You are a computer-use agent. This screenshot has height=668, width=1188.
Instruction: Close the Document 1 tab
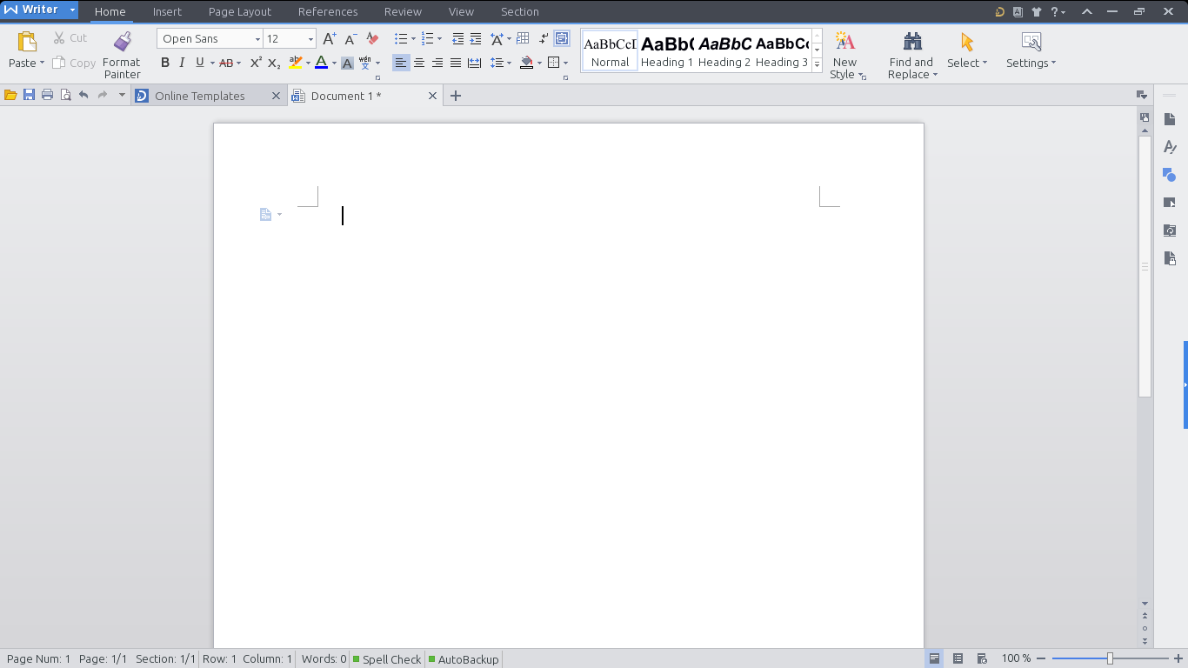pos(432,96)
